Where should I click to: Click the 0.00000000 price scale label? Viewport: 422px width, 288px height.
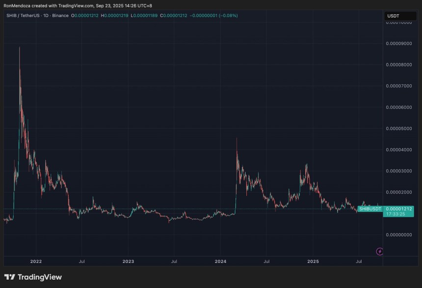point(399,235)
